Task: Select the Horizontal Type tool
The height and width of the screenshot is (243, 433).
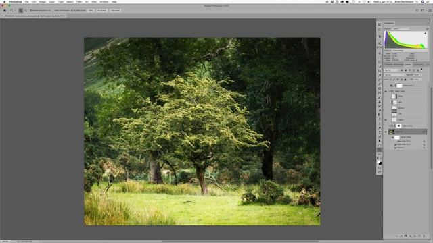Action: [x=380, y=132]
